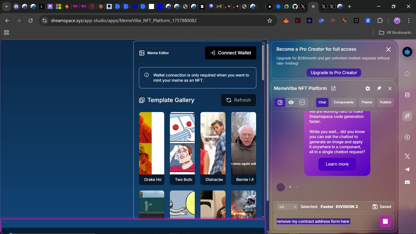416x234 pixels.
Task: Click the meme editor vertical scrollbar
Action: [x=263, y=62]
